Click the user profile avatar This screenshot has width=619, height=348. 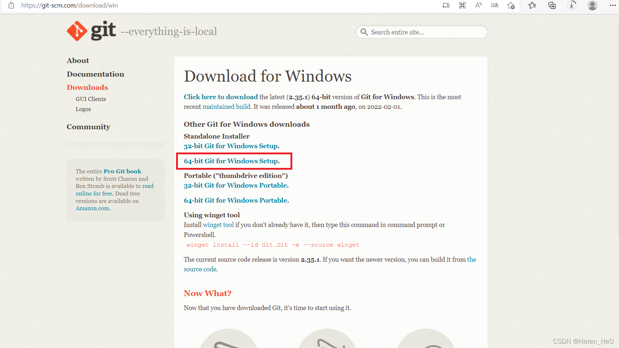point(592,5)
